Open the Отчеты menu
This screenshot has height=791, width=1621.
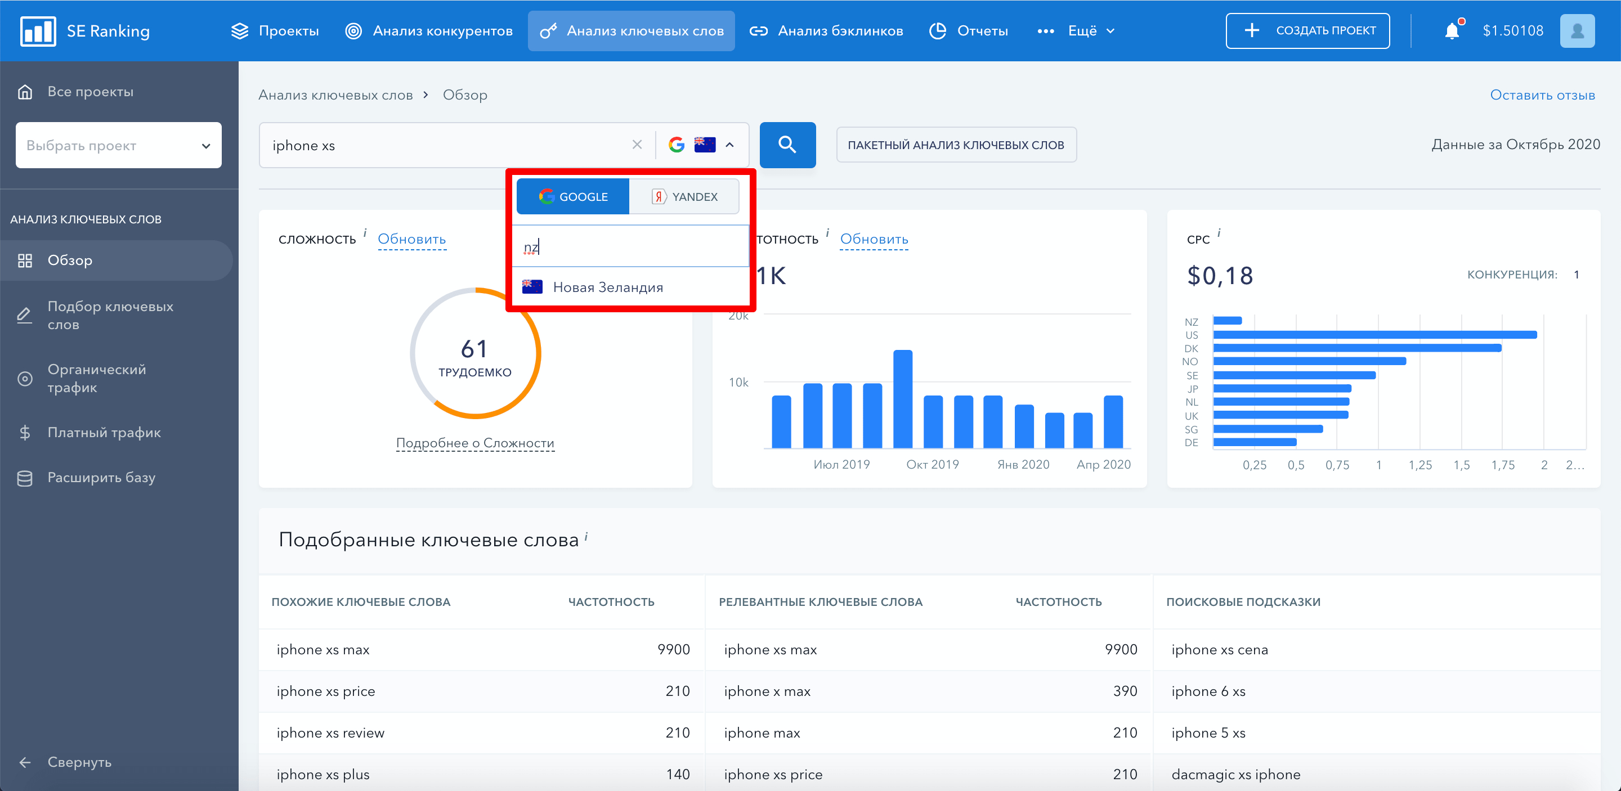point(969,31)
